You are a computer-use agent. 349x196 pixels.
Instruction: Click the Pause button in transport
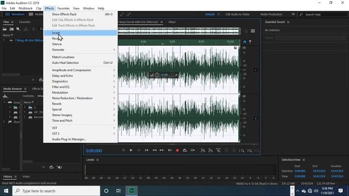(139, 150)
